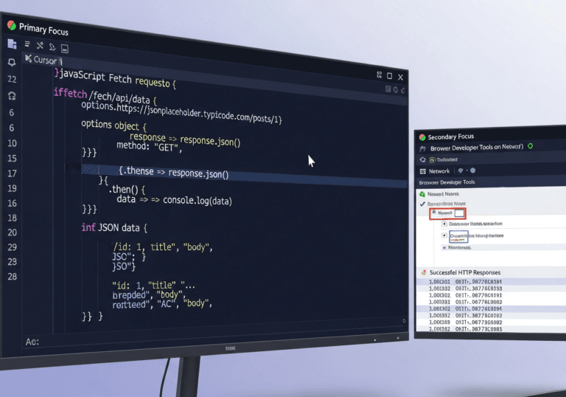Click the blue-outlined Dsanitlos thumbnail box
The height and width of the screenshot is (397, 566).
click(458, 236)
